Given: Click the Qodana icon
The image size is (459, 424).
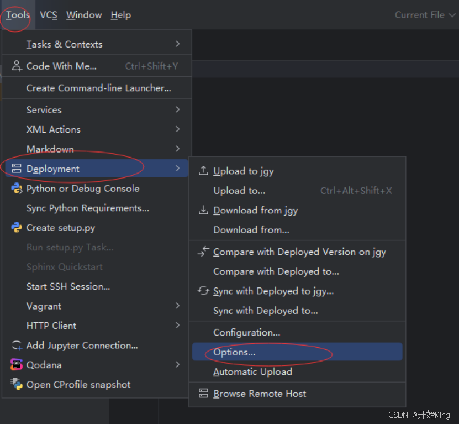Looking at the screenshot, I should tap(17, 365).
